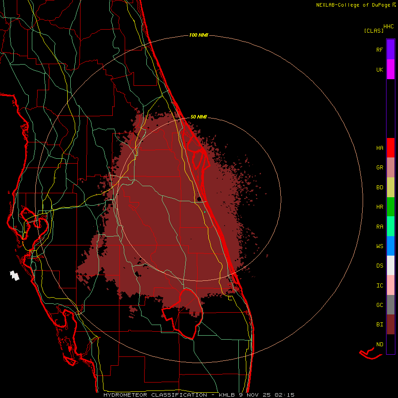Click the HR legend label
Screen dimensions: 398x398
(379, 207)
